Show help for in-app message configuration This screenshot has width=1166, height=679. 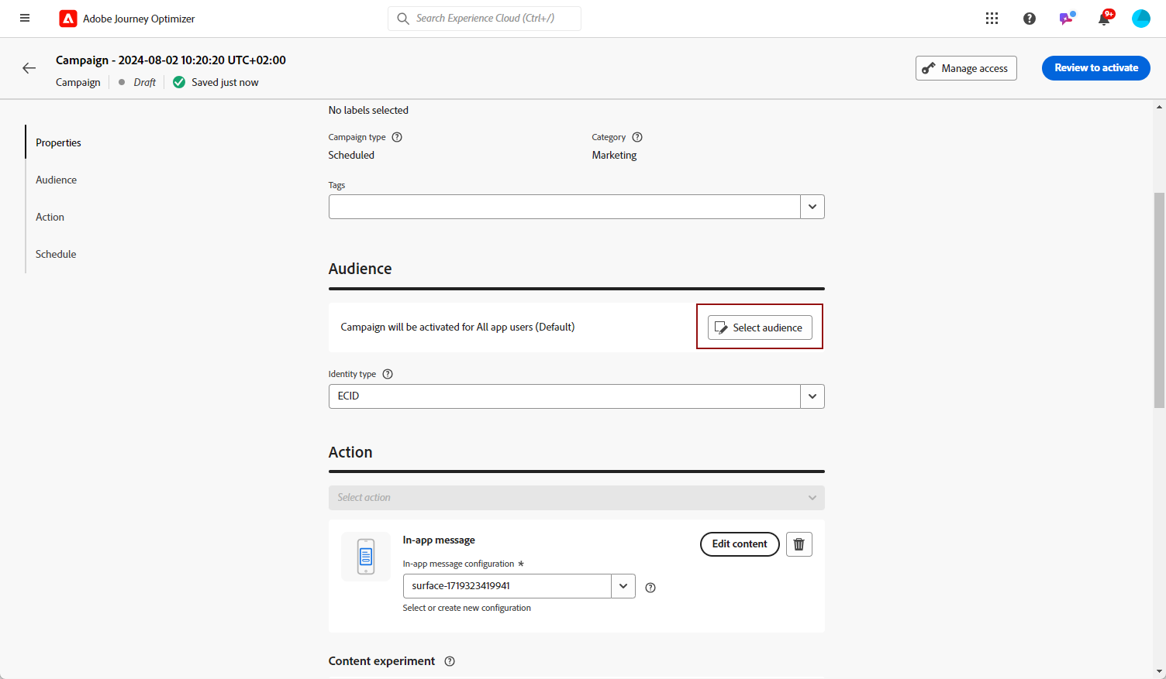[x=650, y=588]
